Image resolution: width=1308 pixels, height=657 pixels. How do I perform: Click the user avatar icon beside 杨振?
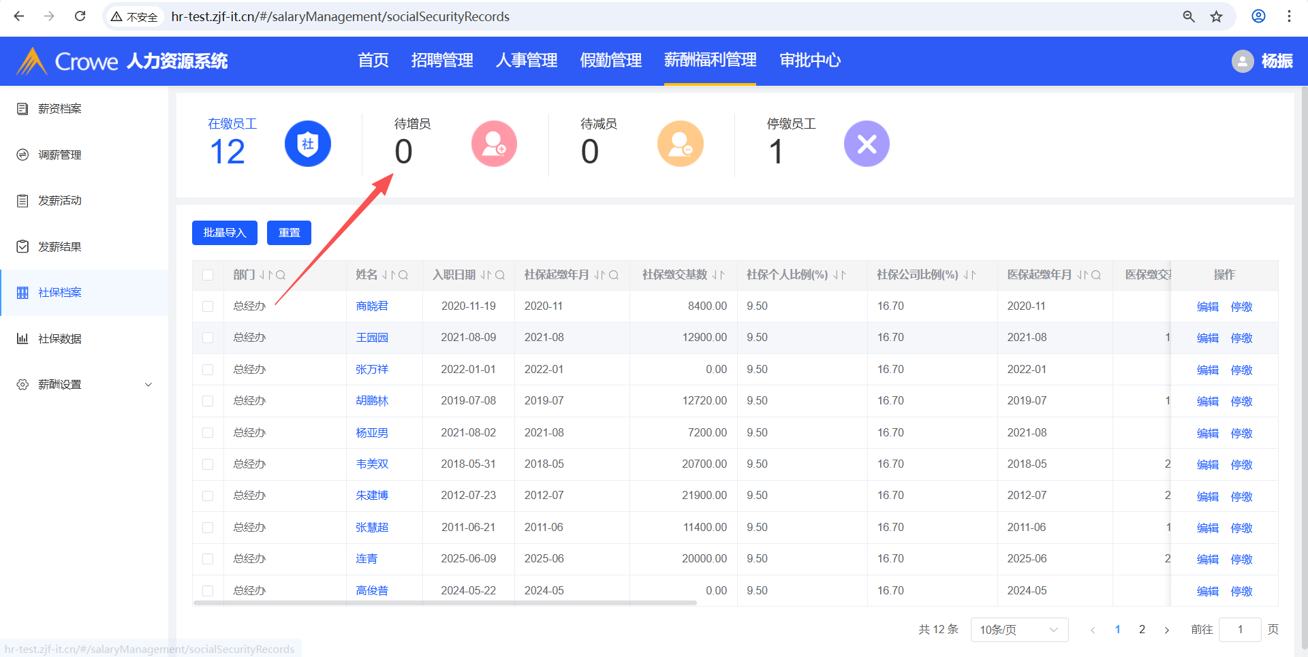(1243, 61)
